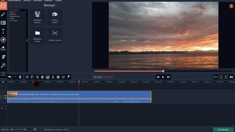Click the preview seek bar handle
The height and width of the screenshot is (132, 235).
(x=163, y=71)
